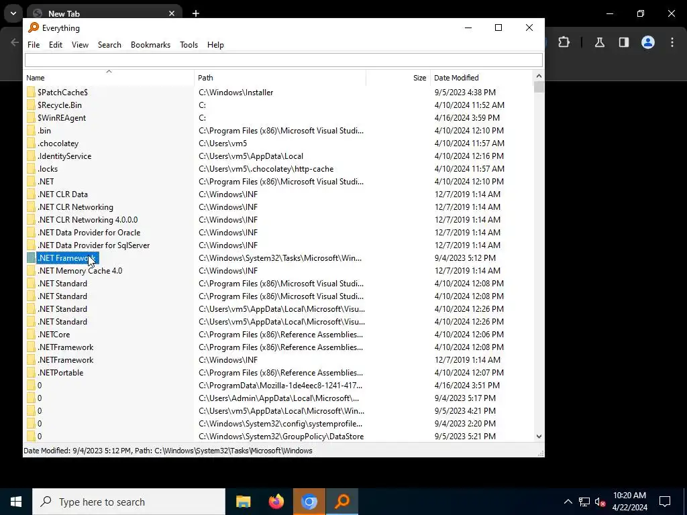Viewport: 687px width, 515px height.
Task: Select the .NET CLR Data folder icon
Action: tap(31, 194)
